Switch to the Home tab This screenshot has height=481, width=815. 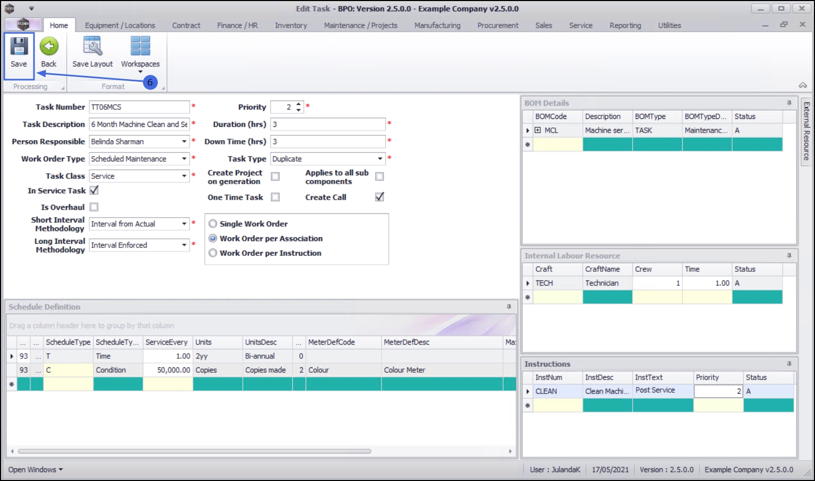tap(59, 25)
